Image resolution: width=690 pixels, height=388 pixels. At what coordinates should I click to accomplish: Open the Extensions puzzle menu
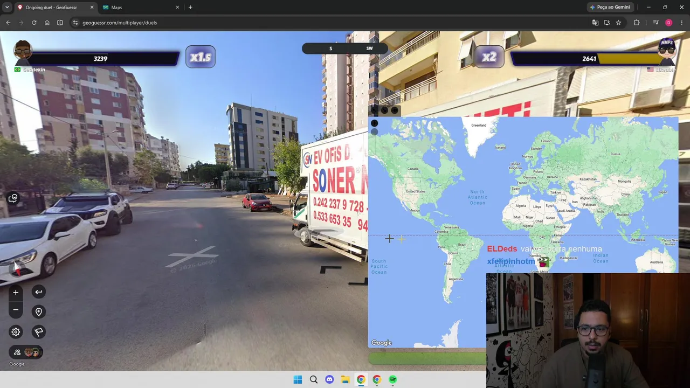(637, 23)
